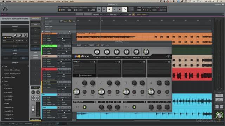
Task: Toggle FX 2 power button
Action: click(x=134, y=107)
